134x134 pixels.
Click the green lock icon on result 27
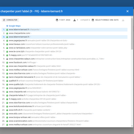[7, 125]
